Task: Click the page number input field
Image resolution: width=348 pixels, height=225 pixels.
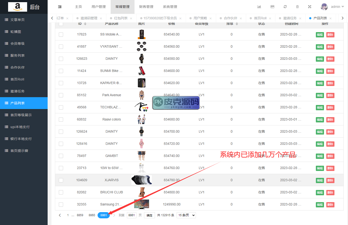Action: click(x=131, y=215)
